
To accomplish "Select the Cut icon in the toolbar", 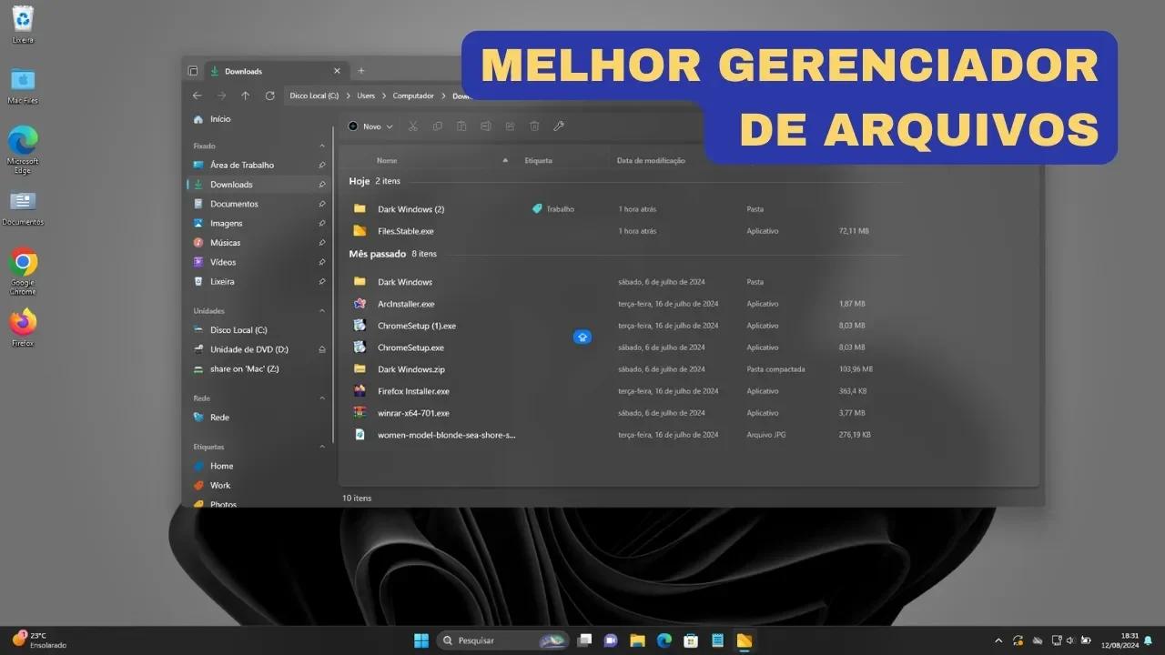I will [412, 126].
